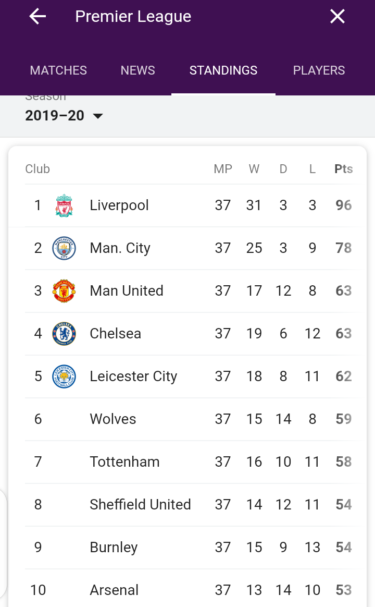
Task: Click the Liverpool team name
Action: (119, 205)
